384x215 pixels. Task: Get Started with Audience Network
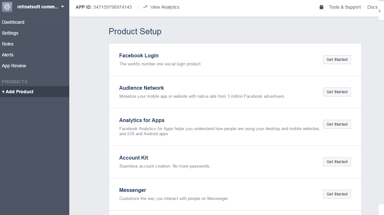pos(337,92)
